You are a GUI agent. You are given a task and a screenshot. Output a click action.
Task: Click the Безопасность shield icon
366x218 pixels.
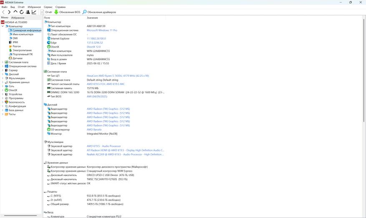coord(7,102)
